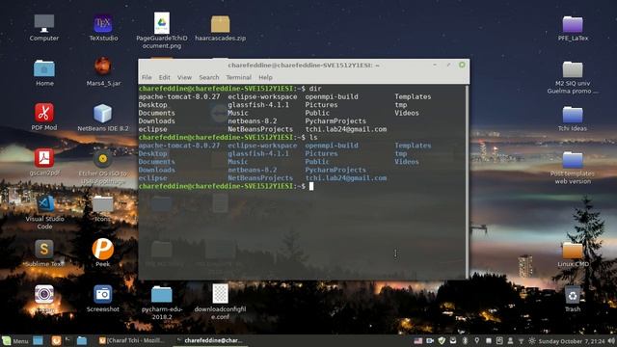
Task: Open the calendar clock Sunday October 7
Action: click(572, 341)
